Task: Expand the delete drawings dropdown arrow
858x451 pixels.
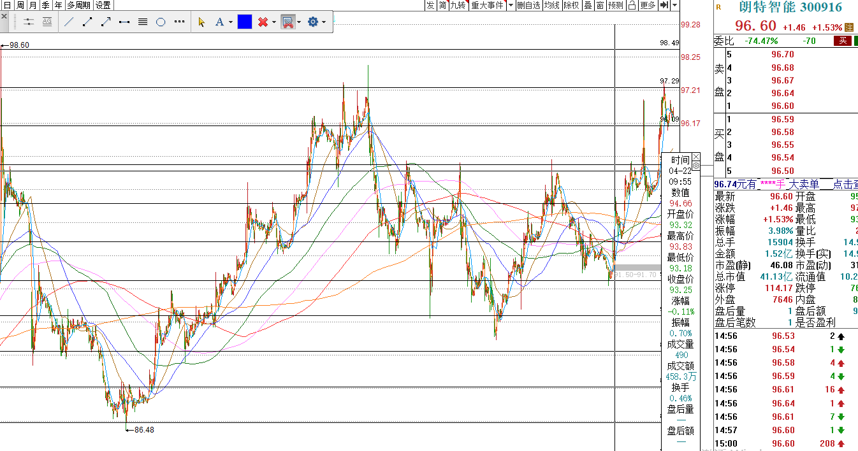Action: [273, 22]
